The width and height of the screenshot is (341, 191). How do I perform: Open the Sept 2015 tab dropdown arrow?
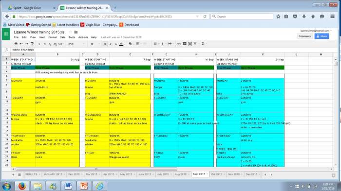[207, 174]
